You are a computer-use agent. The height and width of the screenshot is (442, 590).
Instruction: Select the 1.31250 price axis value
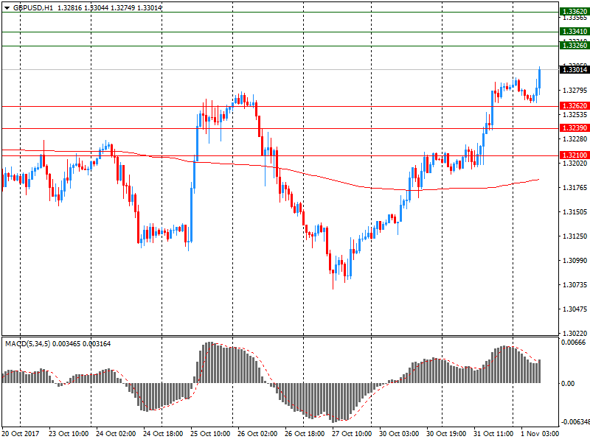tap(575, 236)
